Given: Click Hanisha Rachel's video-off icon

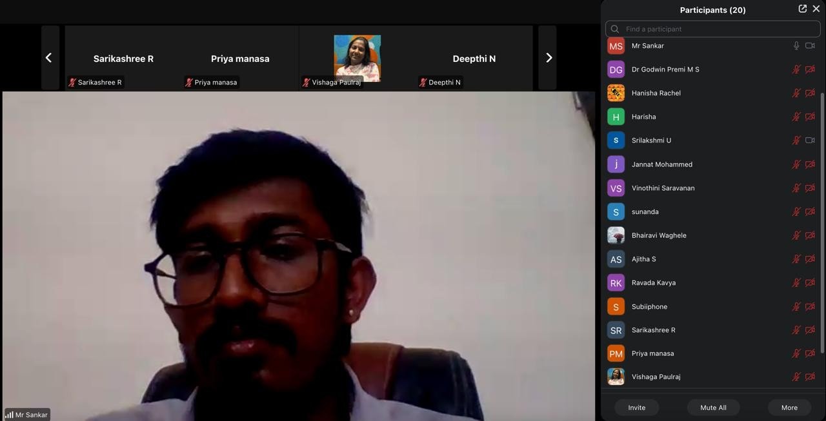Looking at the screenshot, I should pyautogui.click(x=810, y=93).
